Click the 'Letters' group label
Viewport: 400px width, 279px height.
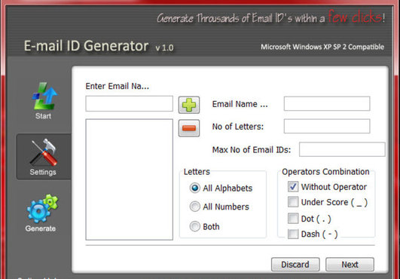tap(197, 172)
